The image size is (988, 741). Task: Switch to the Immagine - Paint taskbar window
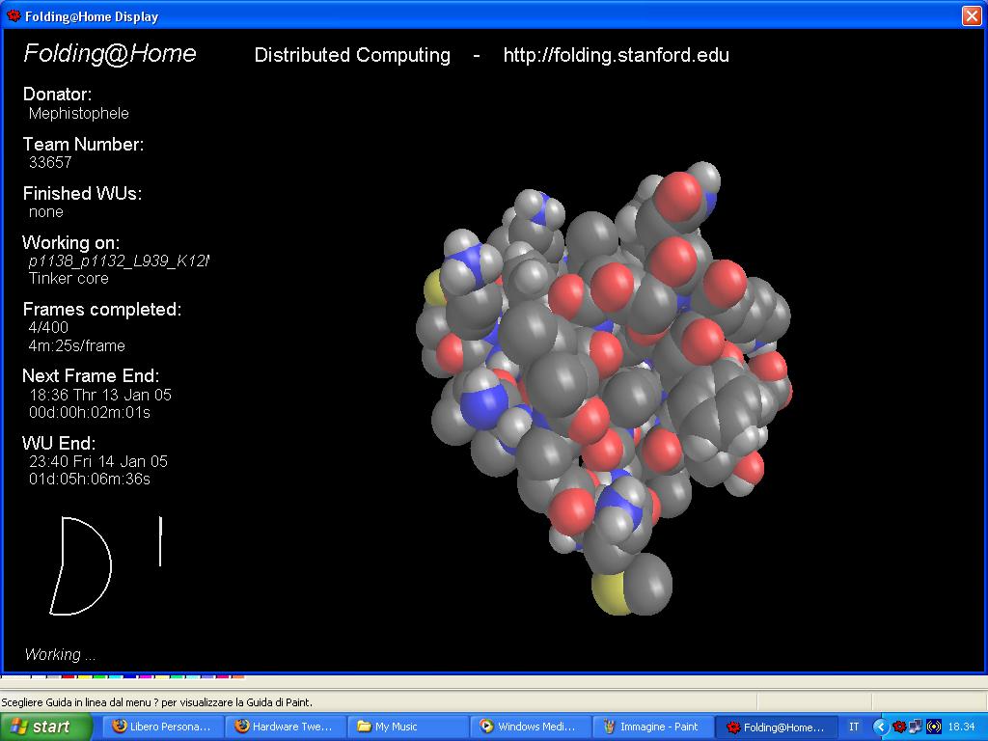tap(653, 727)
